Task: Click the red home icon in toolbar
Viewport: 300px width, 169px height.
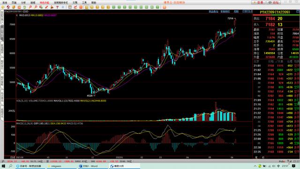Action: click(x=8, y=7)
